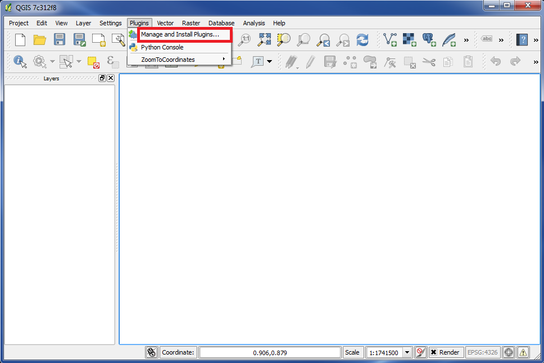
Task: Click the Add Raster Layer checkerboard icon
Action: pos(409,40)
